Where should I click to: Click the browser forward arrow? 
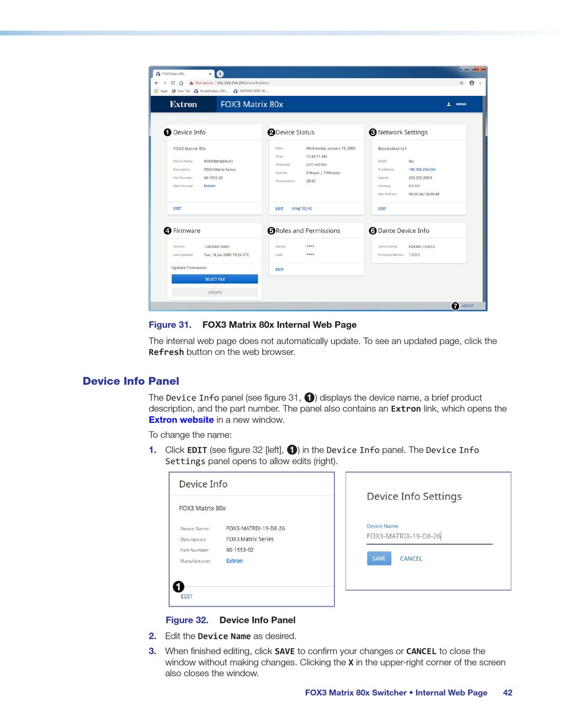tap(164, 83)
